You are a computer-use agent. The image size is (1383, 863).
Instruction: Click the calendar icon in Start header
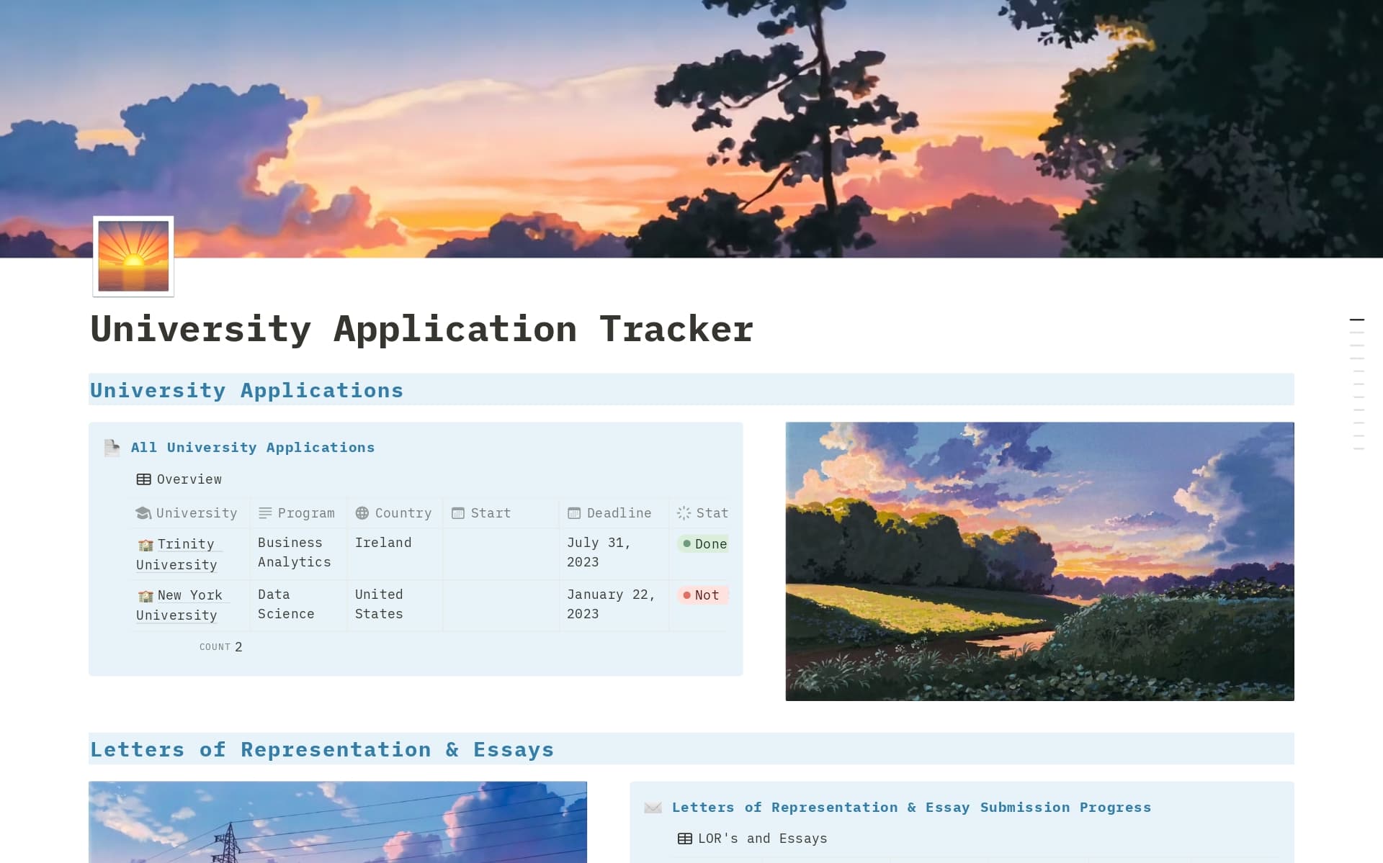[x=458, y=513]
